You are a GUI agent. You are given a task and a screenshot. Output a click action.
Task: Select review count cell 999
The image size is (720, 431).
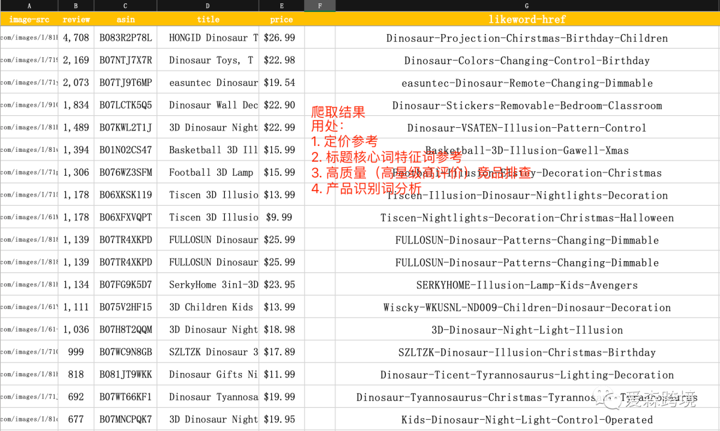click(x=76, y=352)
